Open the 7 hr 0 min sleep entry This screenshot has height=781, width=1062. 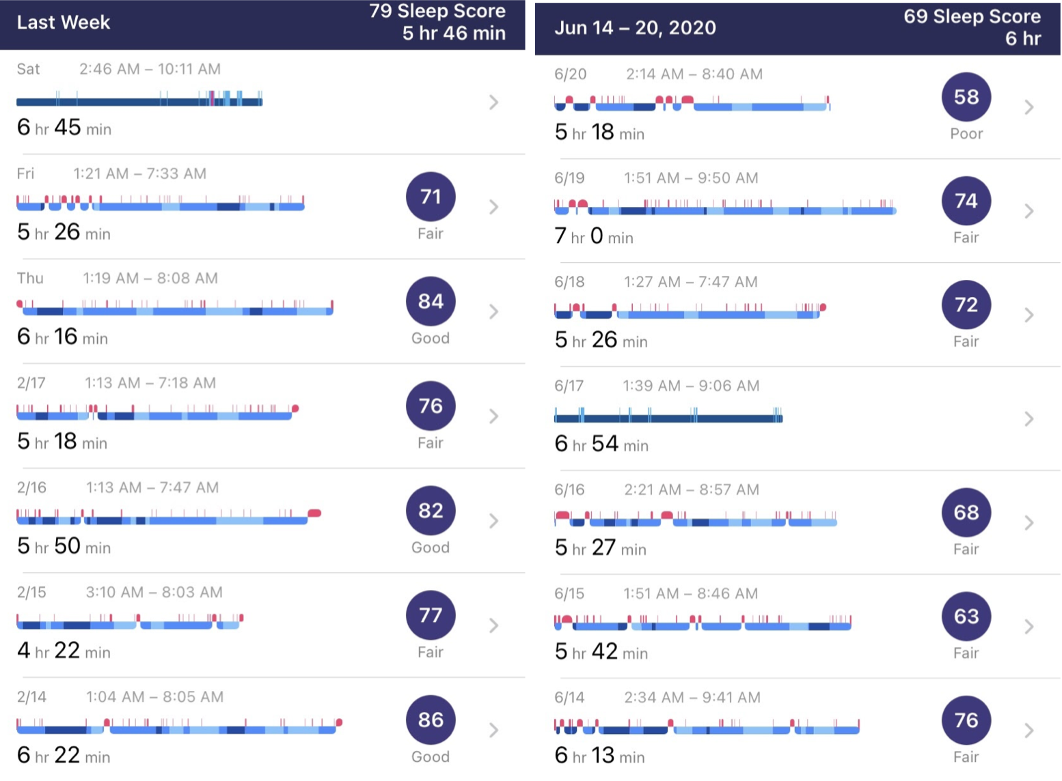pyautogui.click(x=798, y=211)
